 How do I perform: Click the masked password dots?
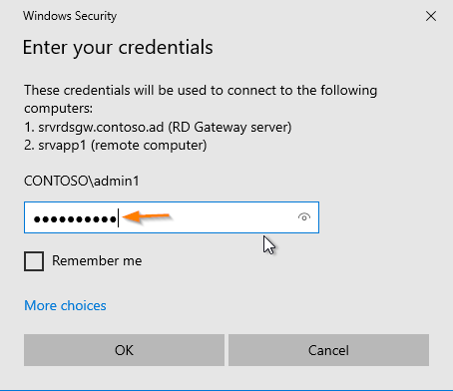point(75,219)
